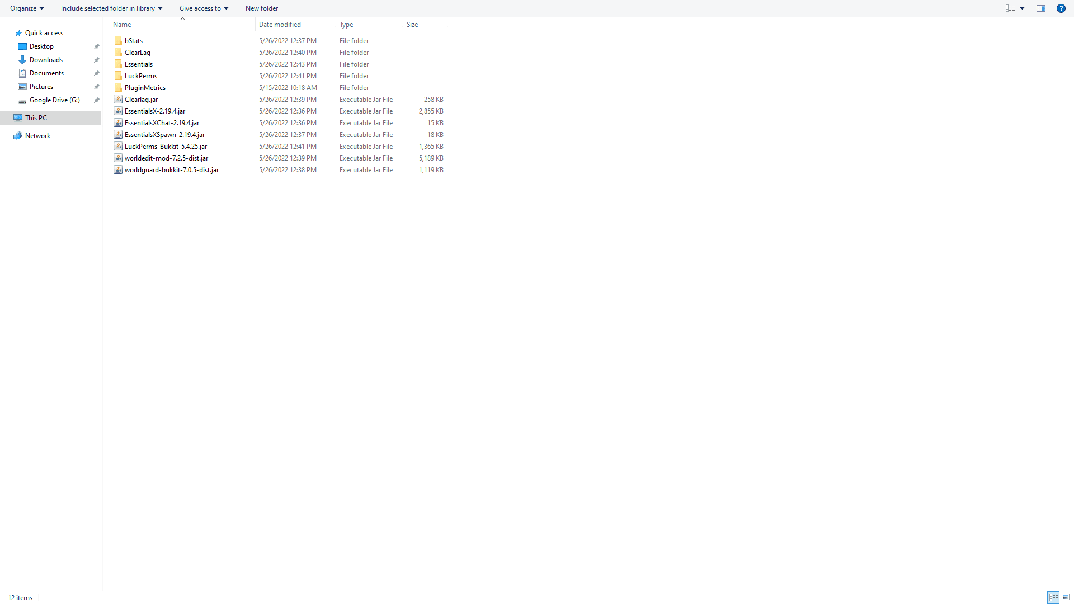This screenshot has width=1074, height=604.
Task: Click the Desktop icon in Quick access
Action: point(22,46)
